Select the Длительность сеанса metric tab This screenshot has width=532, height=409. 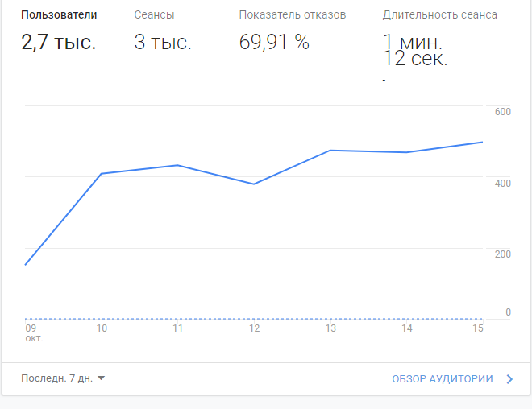440,15
